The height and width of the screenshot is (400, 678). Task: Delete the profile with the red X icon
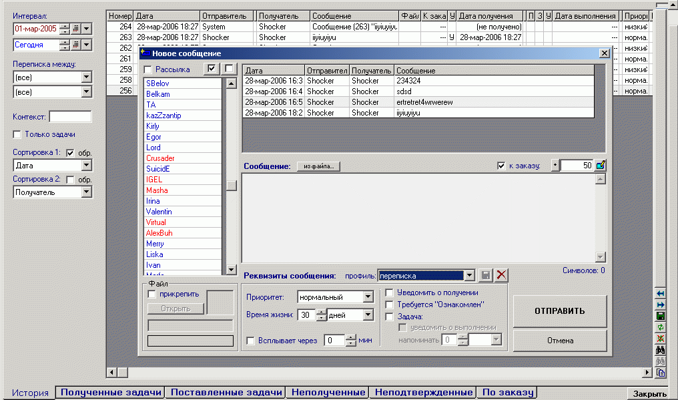pyautogui.click(x=501, y=275)
